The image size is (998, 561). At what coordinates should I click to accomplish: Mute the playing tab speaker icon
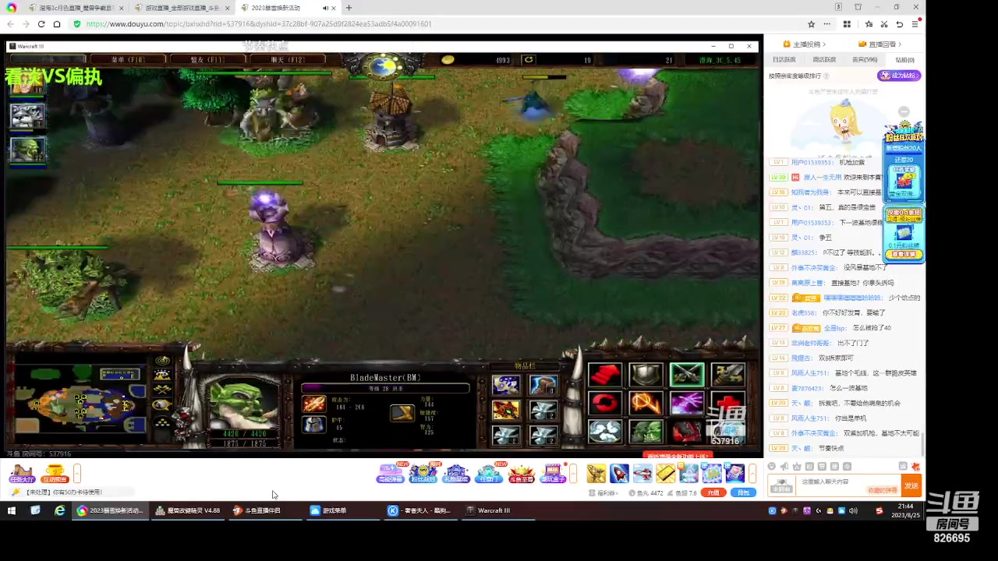click(x=325, y=8)
